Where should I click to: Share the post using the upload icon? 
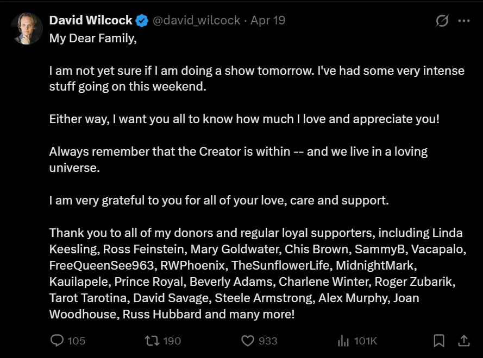point(465,341)
